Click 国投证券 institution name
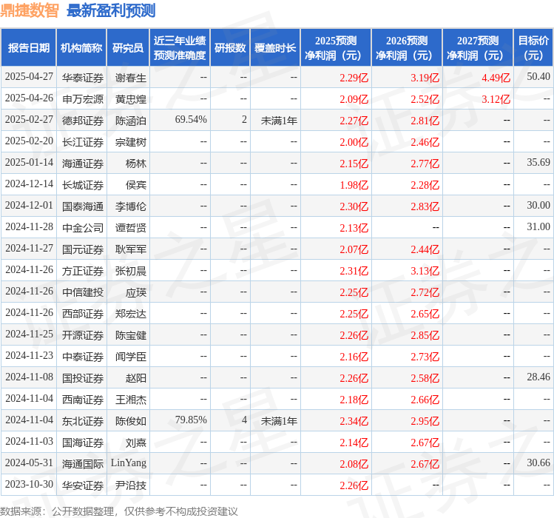The height and width of the screenshot is (518, 554). coord(83,378)
